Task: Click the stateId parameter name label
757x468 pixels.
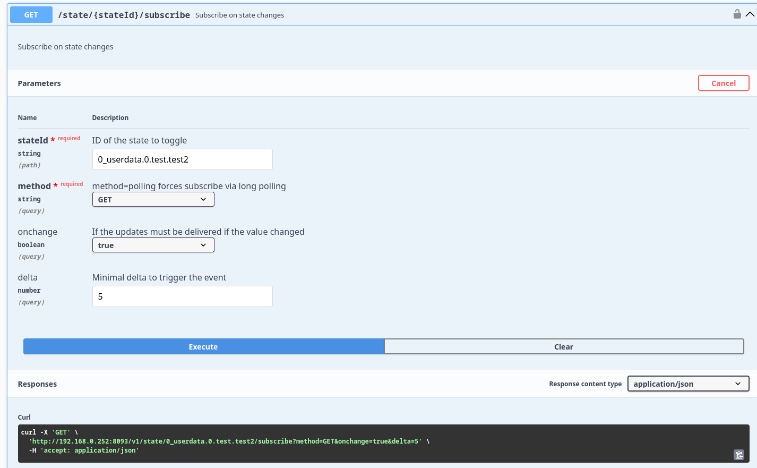Action: [33, 141]
